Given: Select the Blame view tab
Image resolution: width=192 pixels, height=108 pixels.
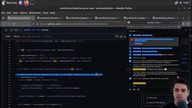Looking at the screenshot, I should tap(17, 36).
